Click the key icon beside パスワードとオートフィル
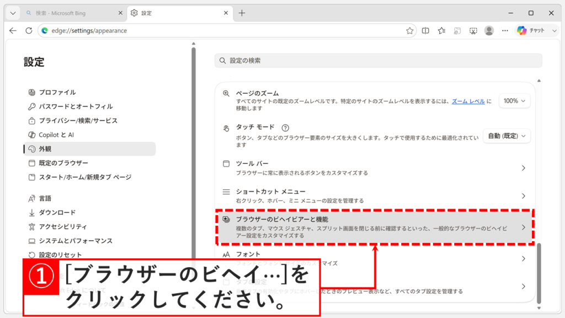This screenshot has width=565, height=318. pos(31,107)
